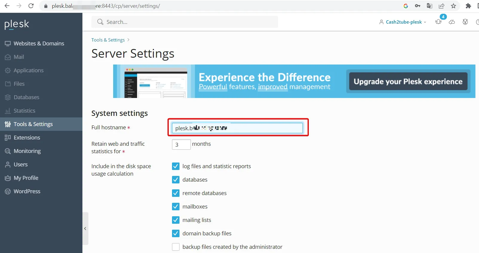Click the browser back arrow
479x253 pixels.
pos(7,6)
